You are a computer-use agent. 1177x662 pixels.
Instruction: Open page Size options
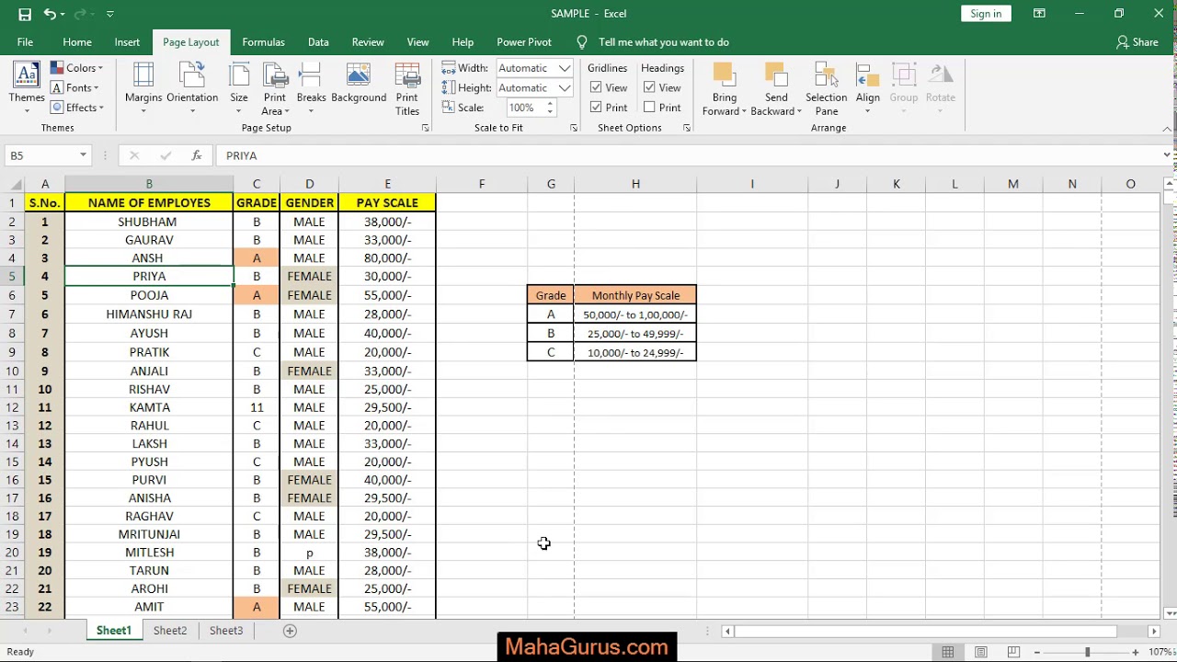pos(239,88)
